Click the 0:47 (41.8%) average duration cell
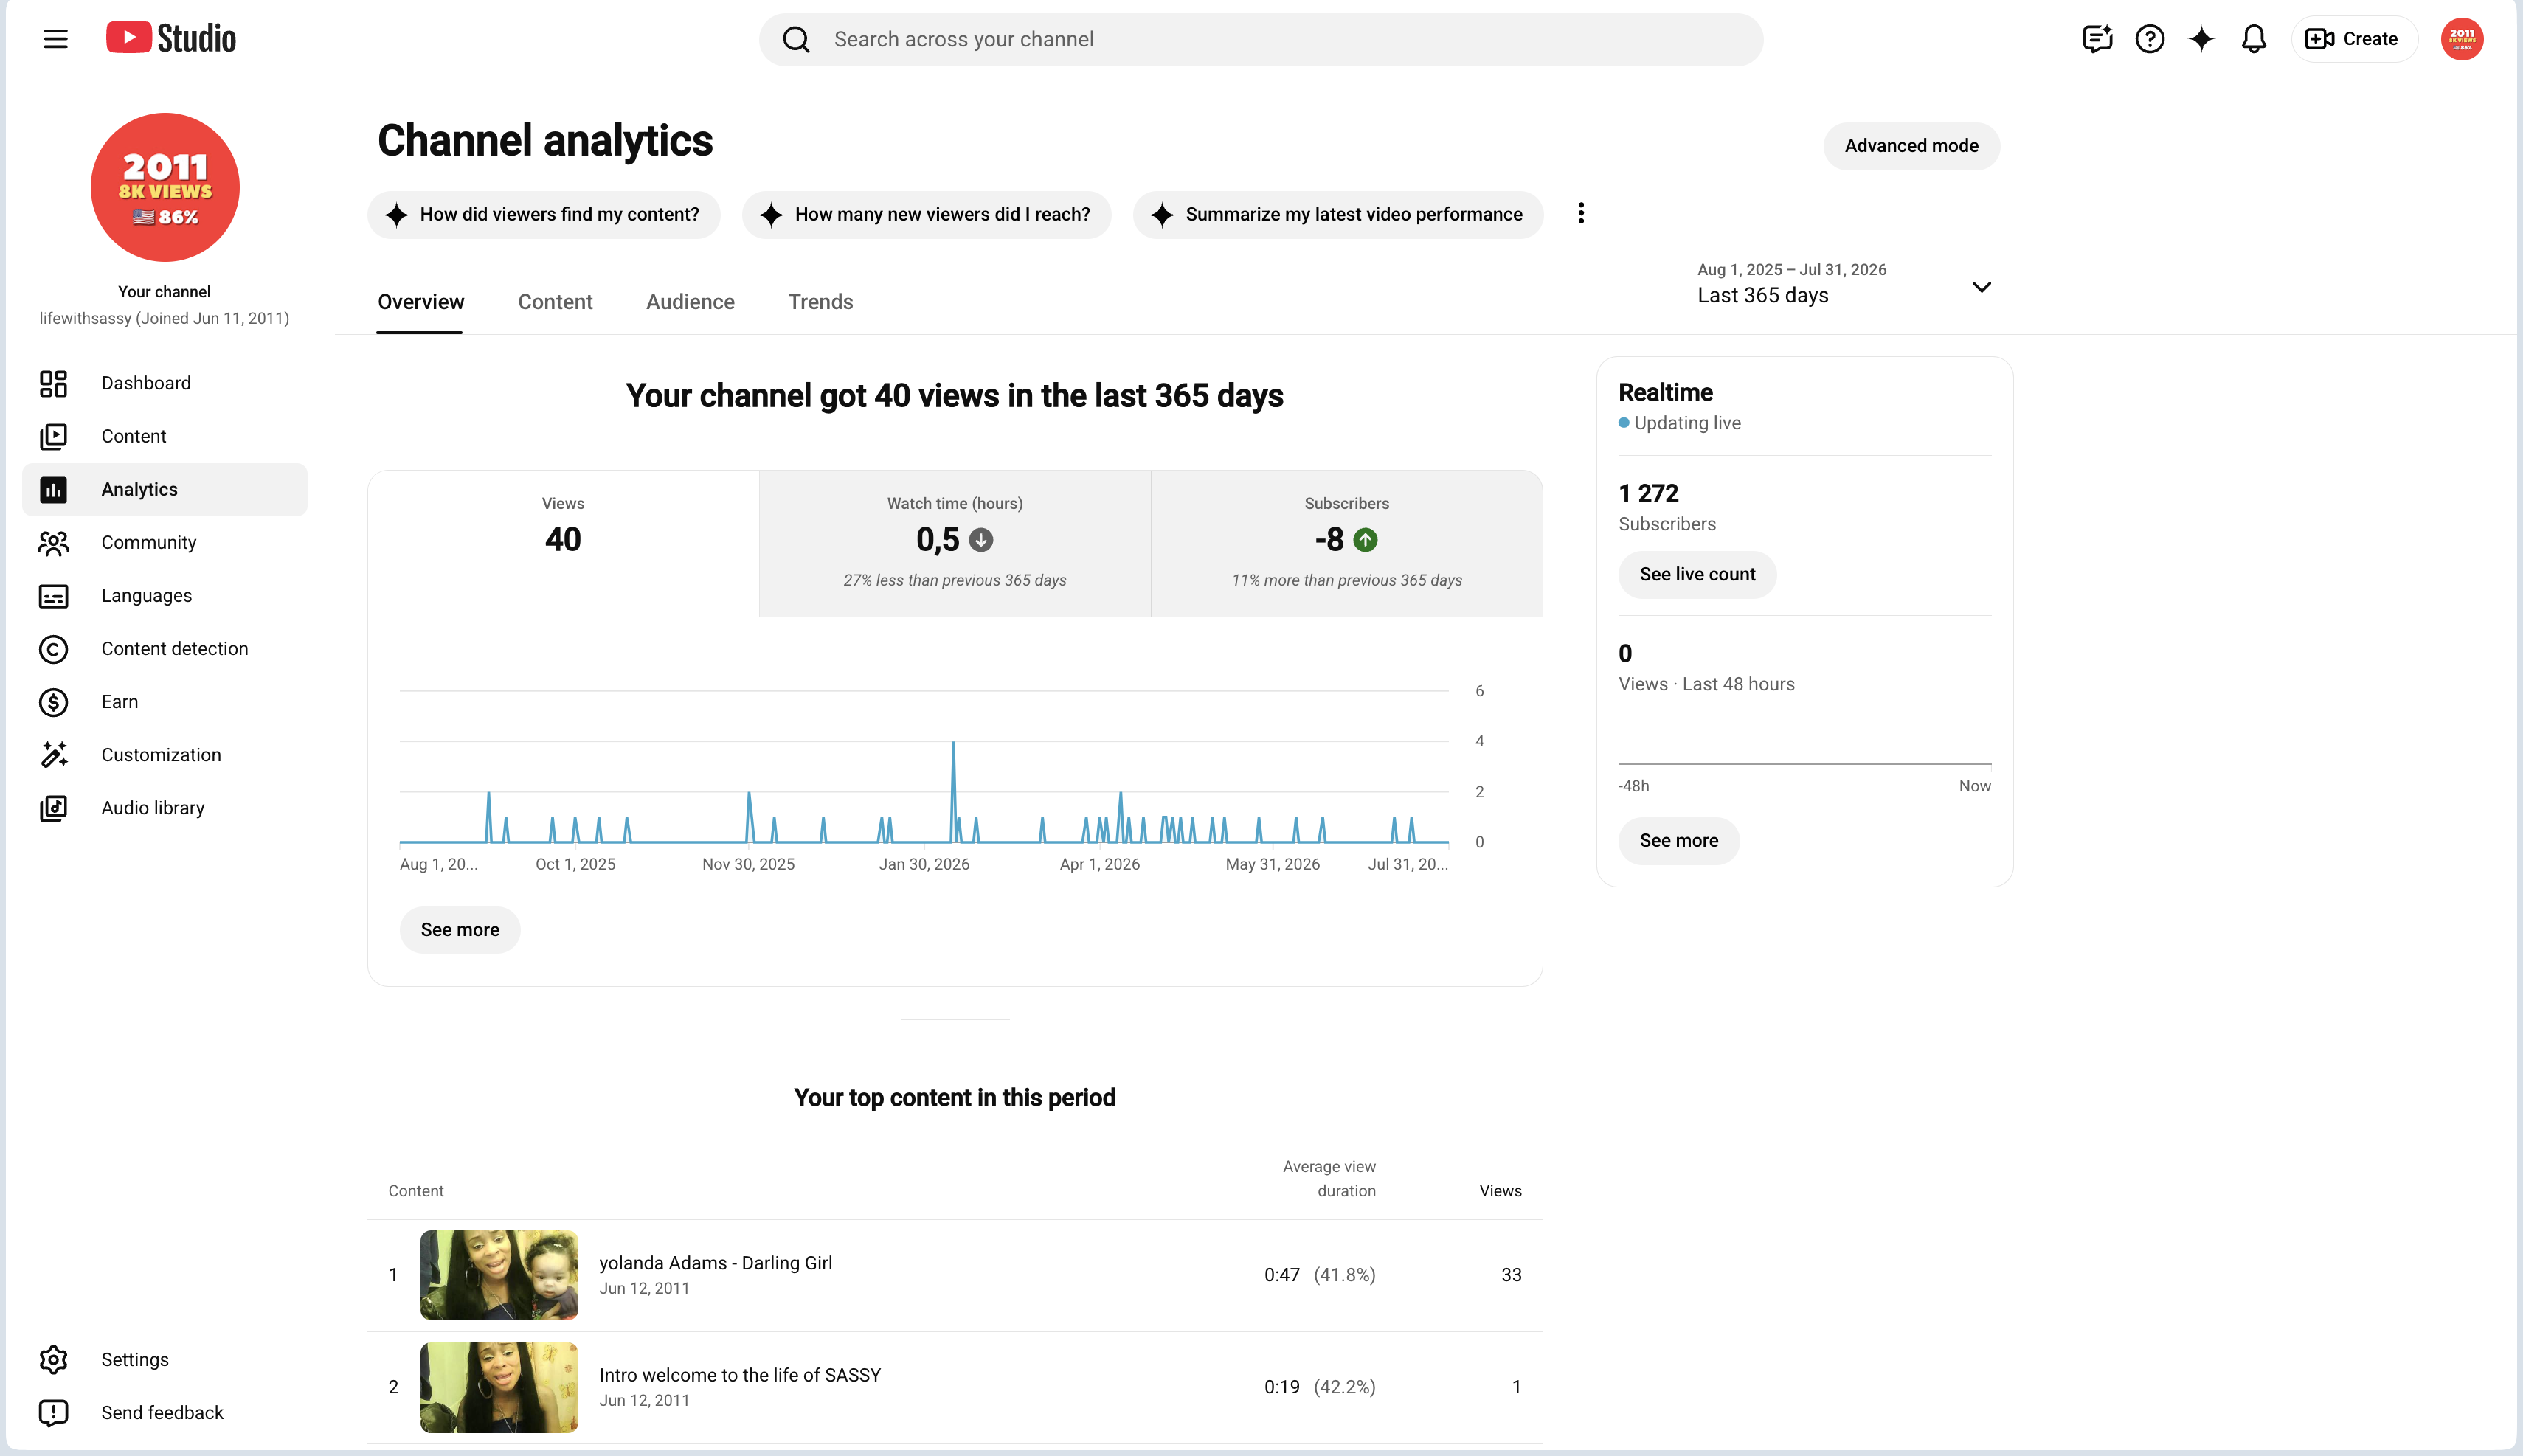 (x=1319, y=1275)
